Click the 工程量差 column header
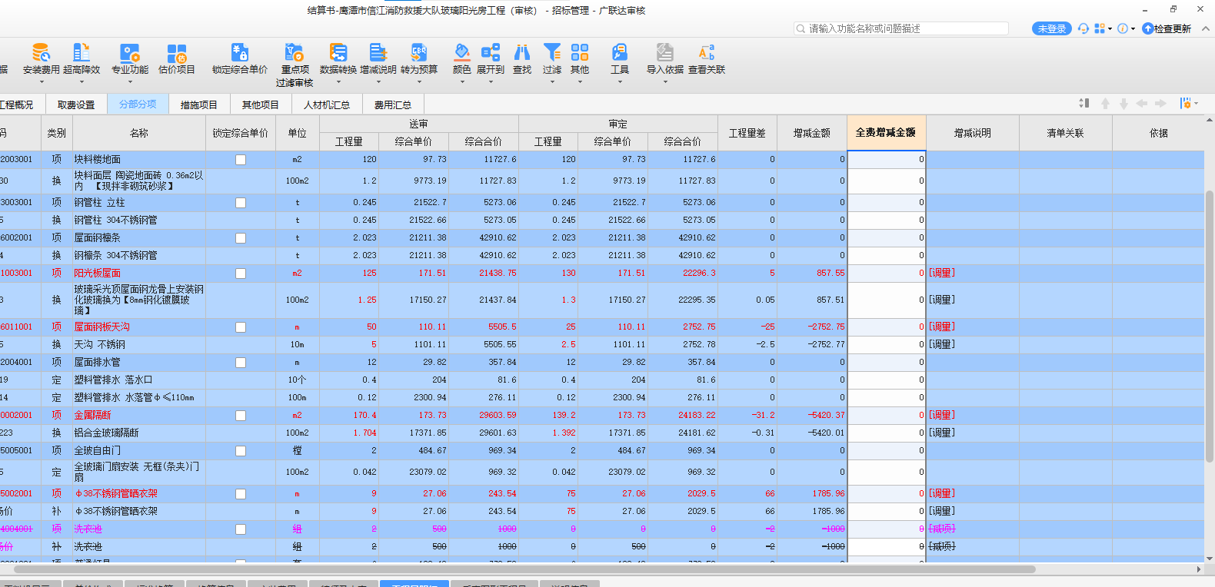Image resolution: width=1215 pixels, height=587 pixels. tap(747, 133)
